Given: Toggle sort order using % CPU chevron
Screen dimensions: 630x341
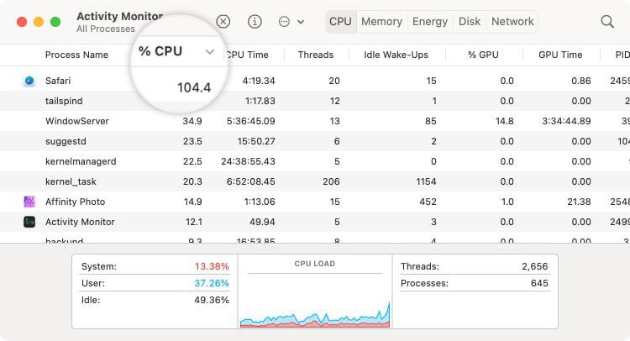Looking at the screenshot, I should pos(209,52).
